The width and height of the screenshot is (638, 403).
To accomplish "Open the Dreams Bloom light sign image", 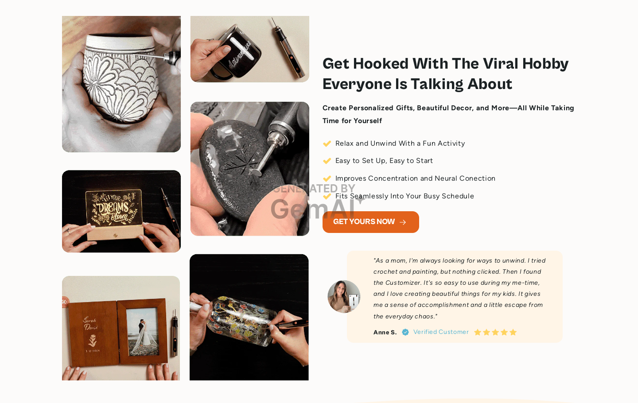I will point(121,211).
